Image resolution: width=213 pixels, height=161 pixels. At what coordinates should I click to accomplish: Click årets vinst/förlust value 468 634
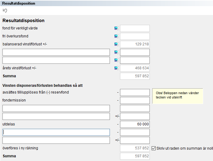pyautogui.click(x=135, y=68)
